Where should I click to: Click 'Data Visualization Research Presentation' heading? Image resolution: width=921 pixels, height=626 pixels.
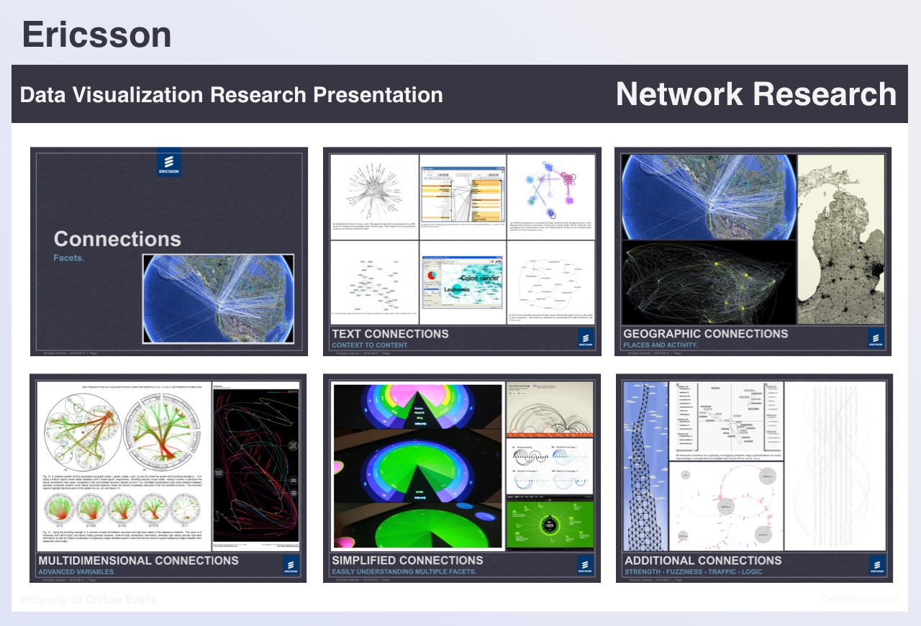click(x=231, y=95)
